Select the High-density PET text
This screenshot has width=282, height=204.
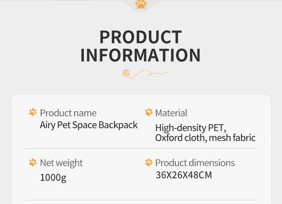[x=191, y=128]
